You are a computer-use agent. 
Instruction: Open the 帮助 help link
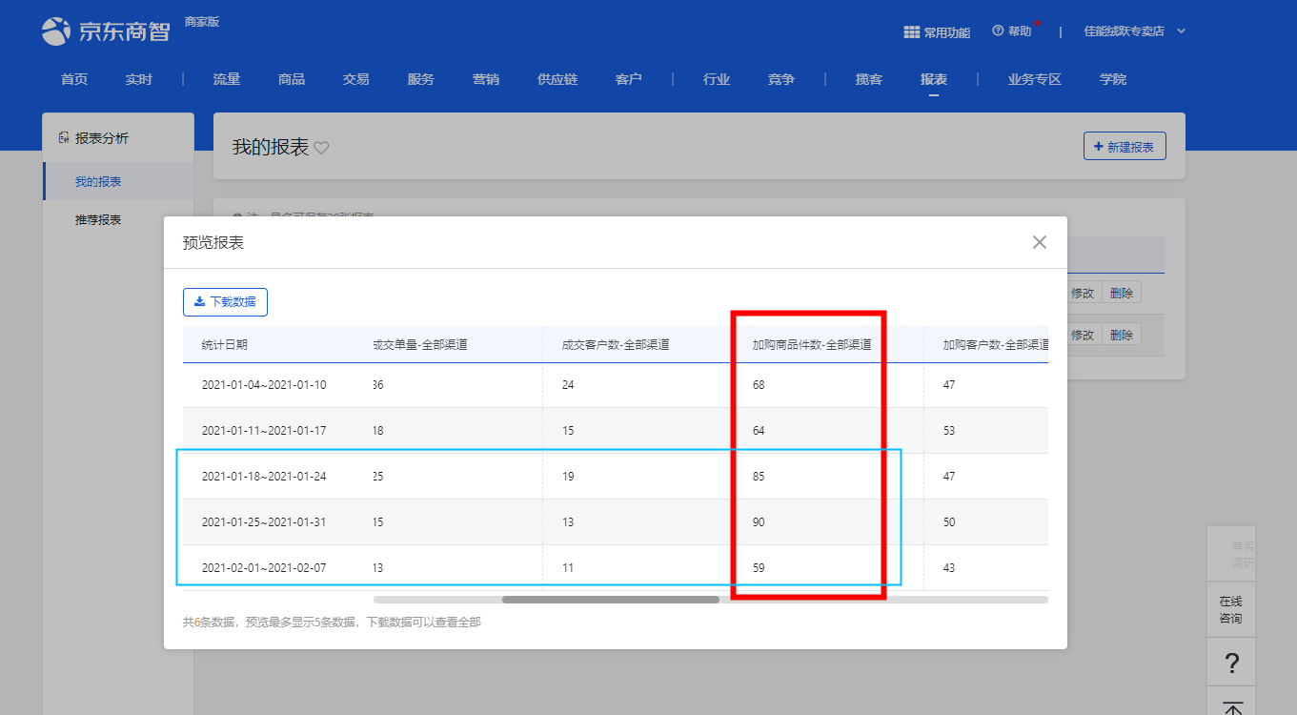pyautogui.click(x=1012, y=31)
